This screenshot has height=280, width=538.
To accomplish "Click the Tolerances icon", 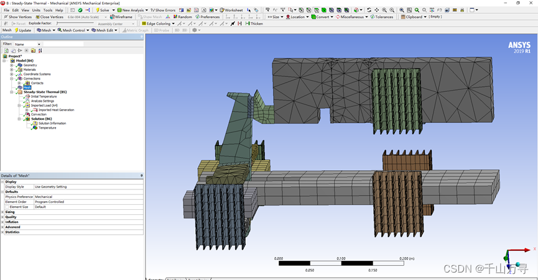I will coord(382,17).
